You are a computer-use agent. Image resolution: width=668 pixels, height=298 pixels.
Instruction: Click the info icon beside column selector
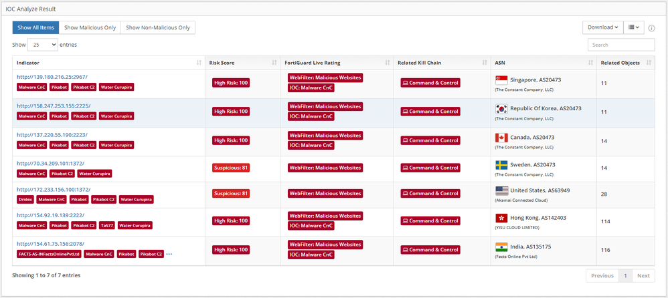[651, 28]
